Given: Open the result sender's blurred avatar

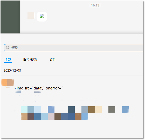Looking at the screenshot, I should [x=8, y=83].
